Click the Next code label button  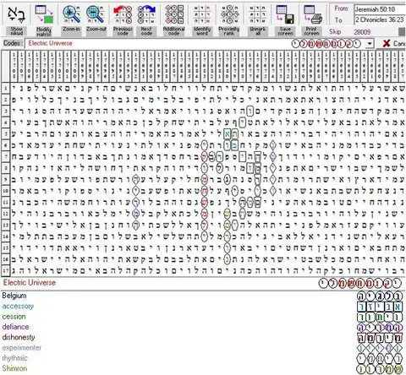(x=146, y=31)
